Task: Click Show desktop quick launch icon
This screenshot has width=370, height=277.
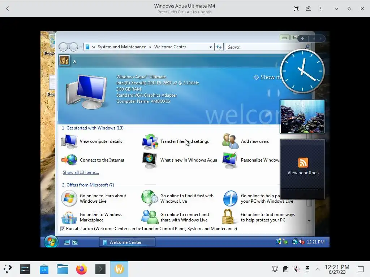Action: tap(67, 242)
